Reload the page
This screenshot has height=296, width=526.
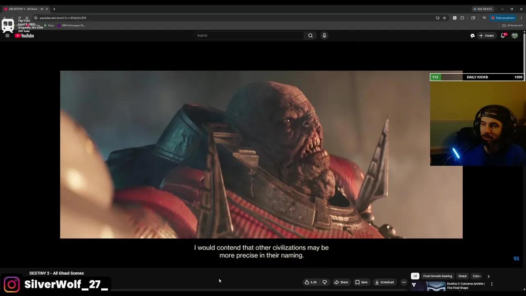(19, 18)
